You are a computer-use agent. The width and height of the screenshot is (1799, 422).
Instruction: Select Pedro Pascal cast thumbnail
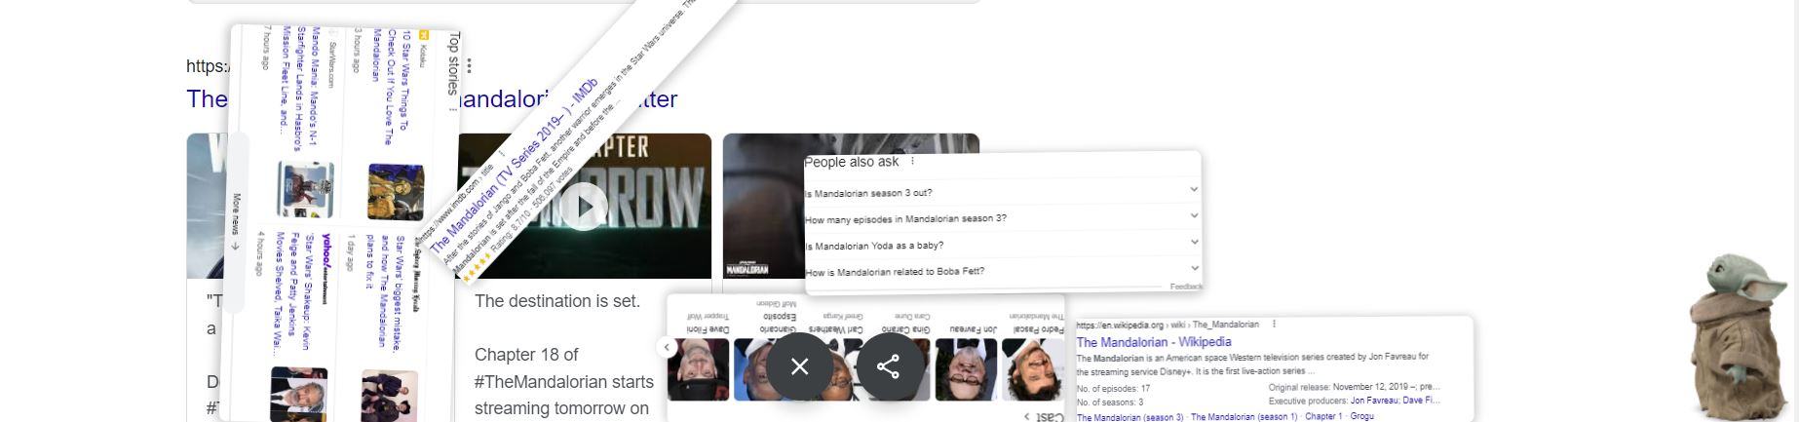tap(1034, 368)
